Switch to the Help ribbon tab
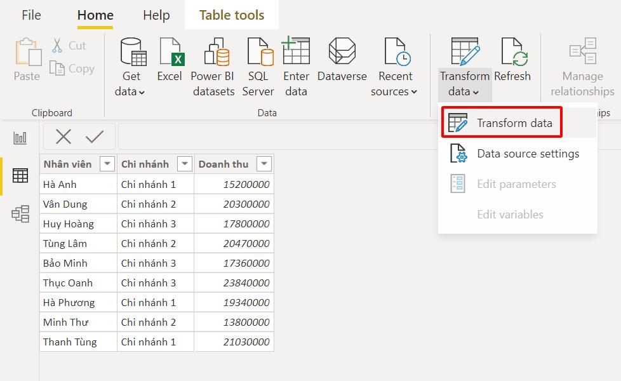 click(x=156, y=15)
